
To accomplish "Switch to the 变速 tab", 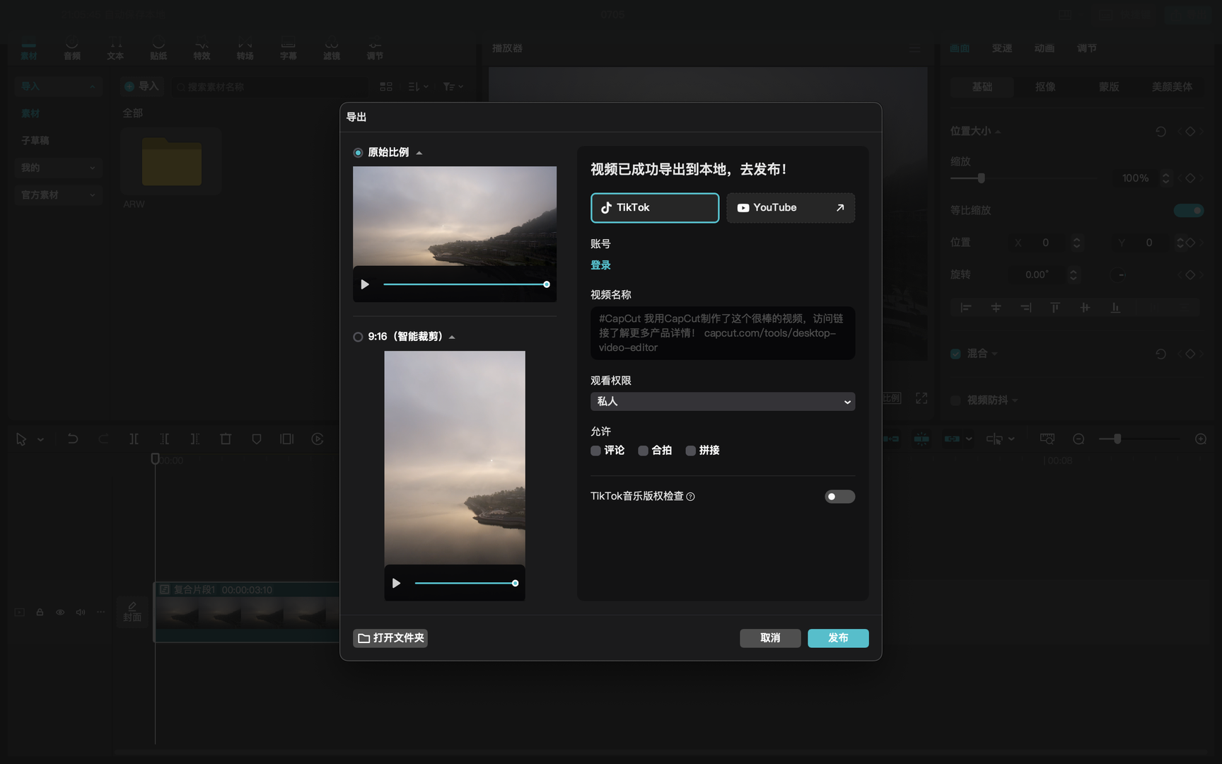I will click(x=1002, y=48).
